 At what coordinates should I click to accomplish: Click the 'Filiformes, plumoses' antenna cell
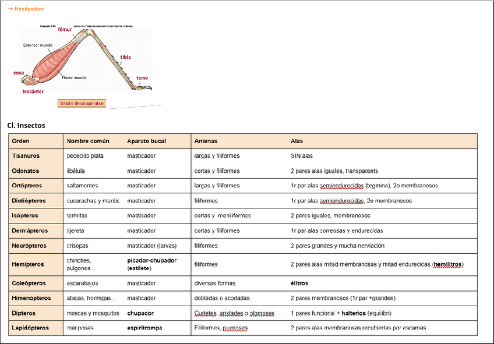click(x=221, y=328)
